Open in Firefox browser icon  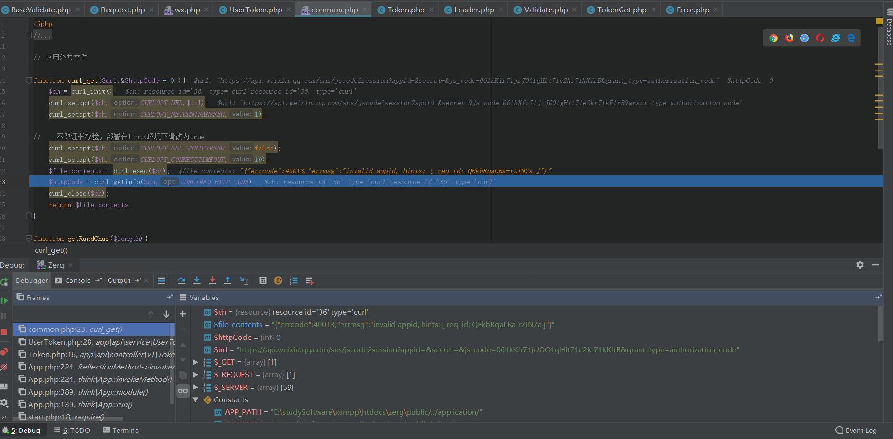point(789,38)
